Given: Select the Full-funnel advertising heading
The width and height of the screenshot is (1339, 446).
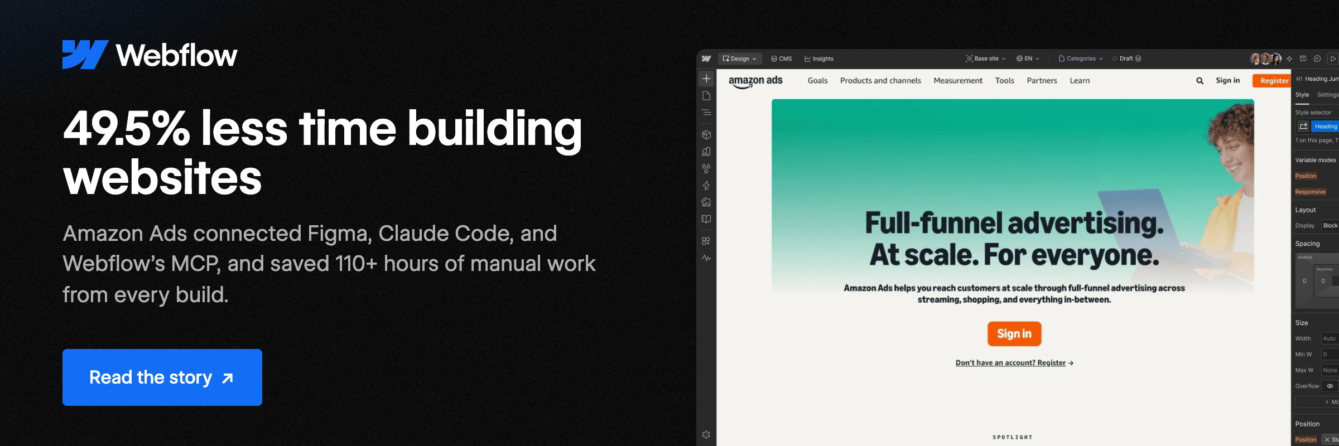Looking at the screenshot, I should point(1014,239).
